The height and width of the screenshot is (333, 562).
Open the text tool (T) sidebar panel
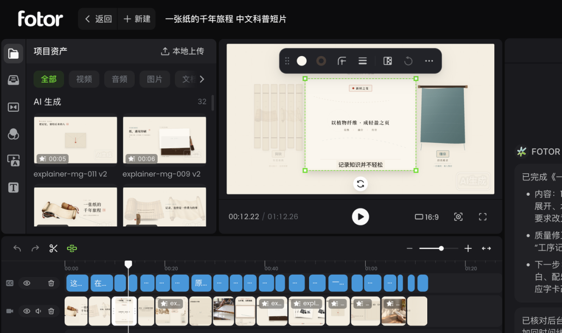pyautogui.click(x=13, y=187)
